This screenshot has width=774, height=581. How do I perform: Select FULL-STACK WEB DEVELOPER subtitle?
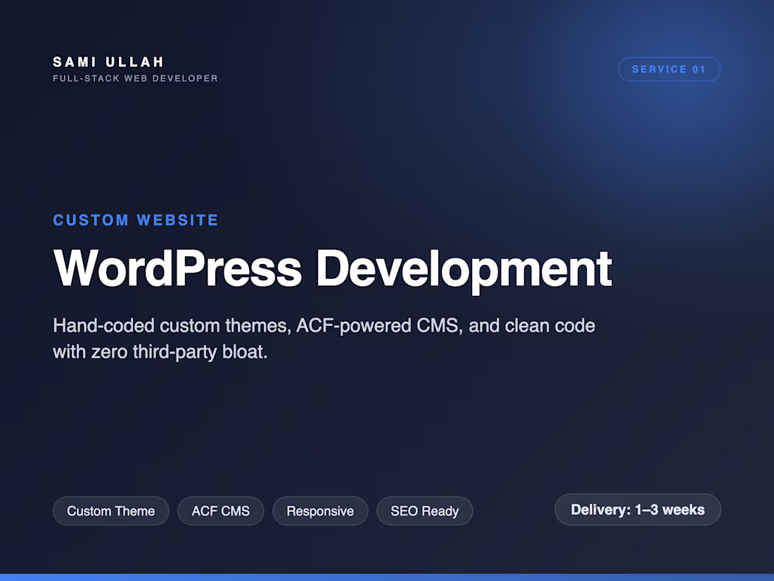click(x=135, y=78)
